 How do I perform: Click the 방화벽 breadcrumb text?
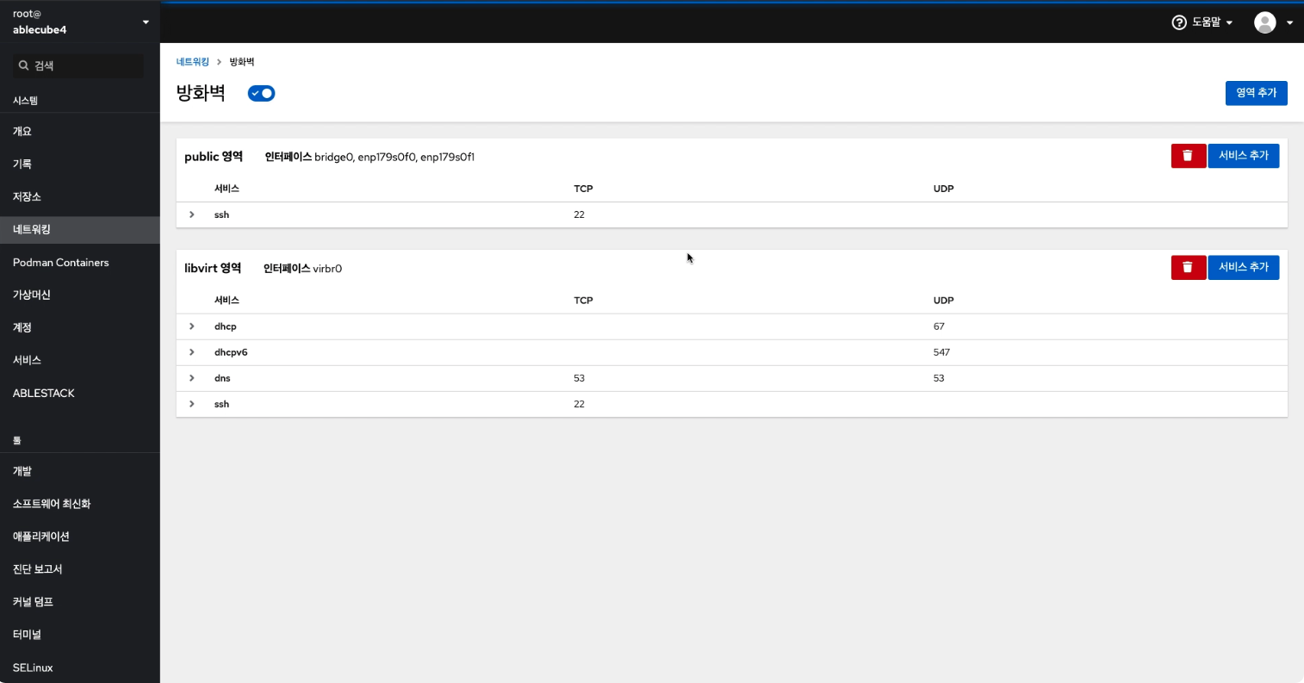click(x=242, y=62)
